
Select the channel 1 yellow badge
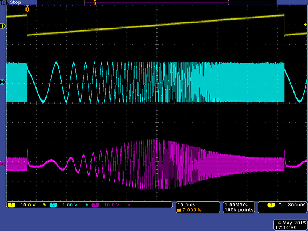(x=10, y=205)
